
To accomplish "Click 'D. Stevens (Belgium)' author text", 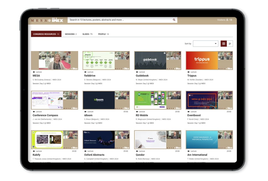I will [x=92, y=80].
